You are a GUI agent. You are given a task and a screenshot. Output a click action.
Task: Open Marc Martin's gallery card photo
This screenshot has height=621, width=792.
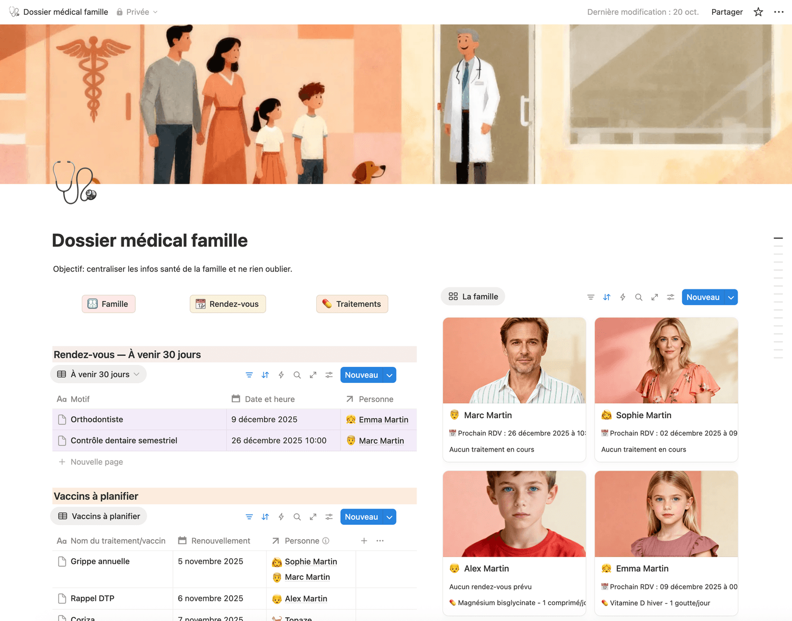click(514, 361)
